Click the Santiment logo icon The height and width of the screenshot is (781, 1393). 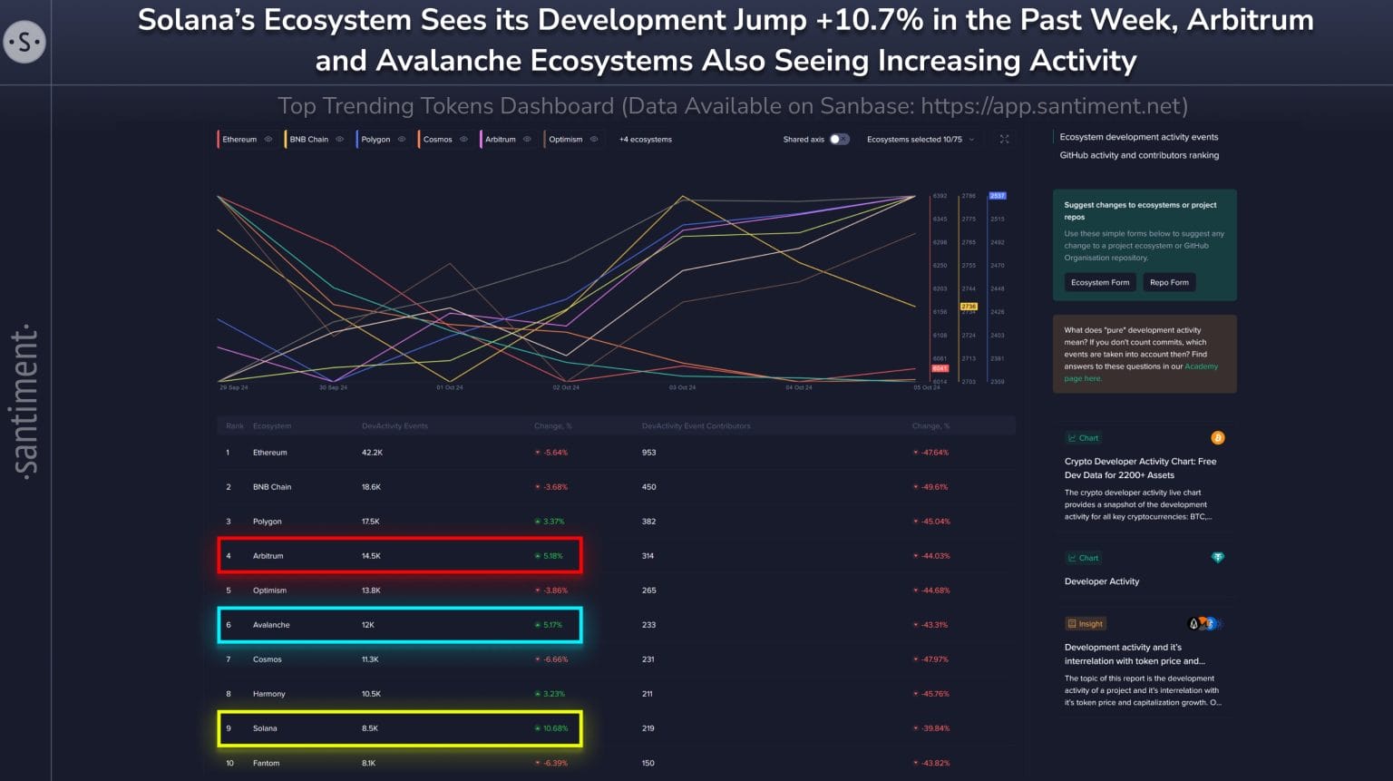[x=24, y=42]
